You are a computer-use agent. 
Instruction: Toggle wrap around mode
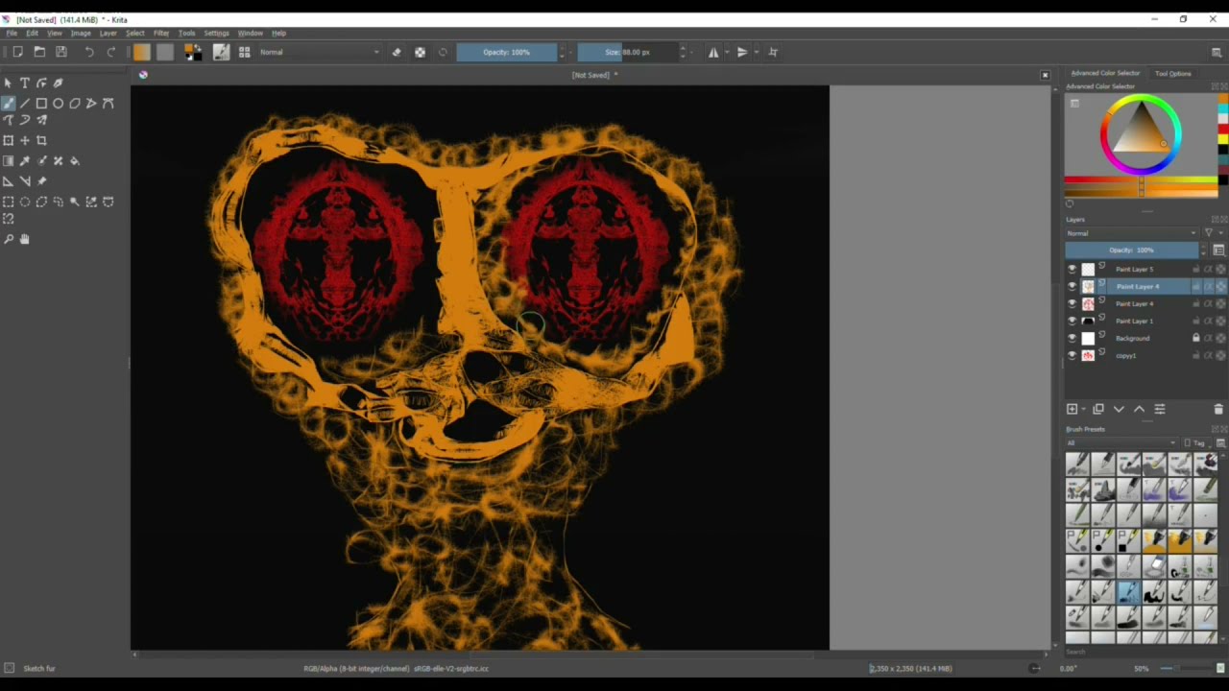[x=773, y=52]
